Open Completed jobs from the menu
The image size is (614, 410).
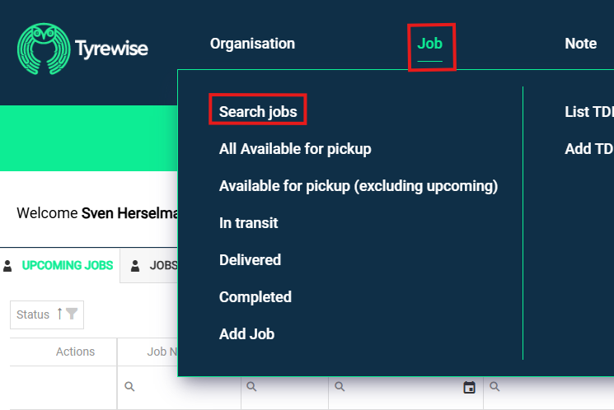[x=255, y=297]
